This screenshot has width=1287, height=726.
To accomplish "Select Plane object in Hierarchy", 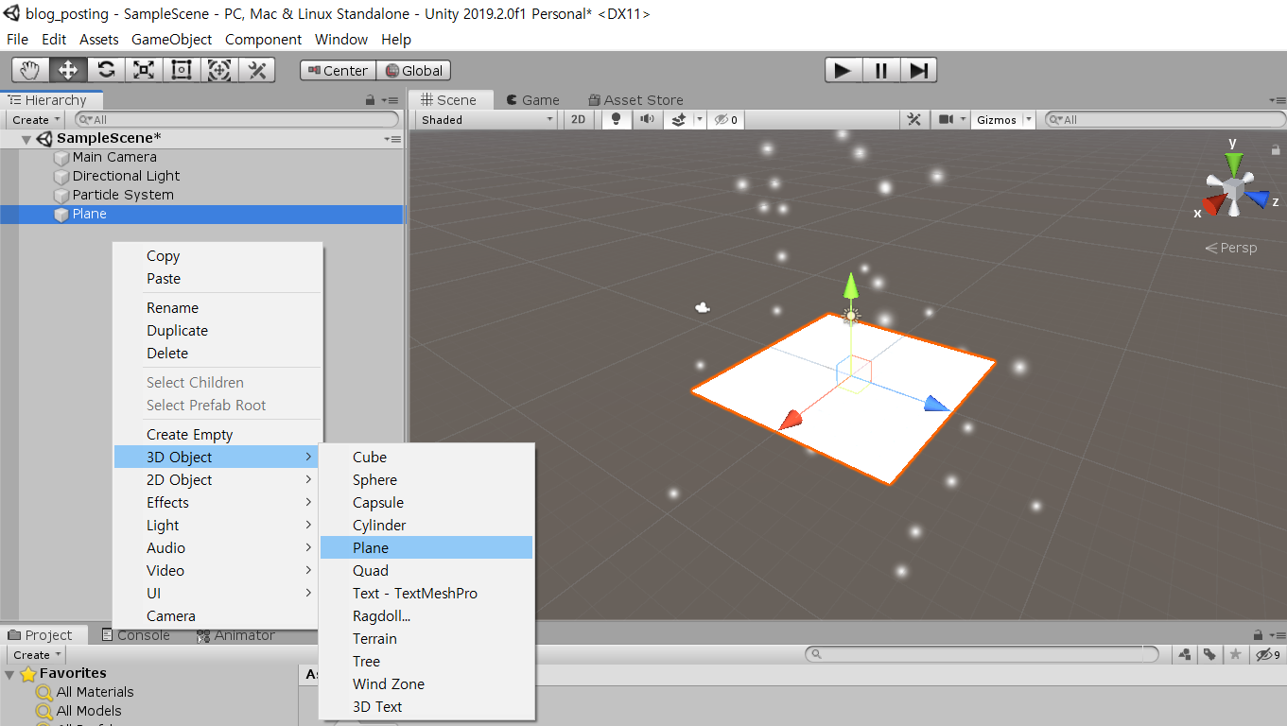I will click(x=201, y=214).
